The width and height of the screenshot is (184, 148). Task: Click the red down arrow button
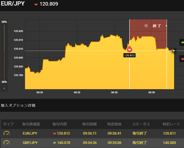(x=182, y=59)
